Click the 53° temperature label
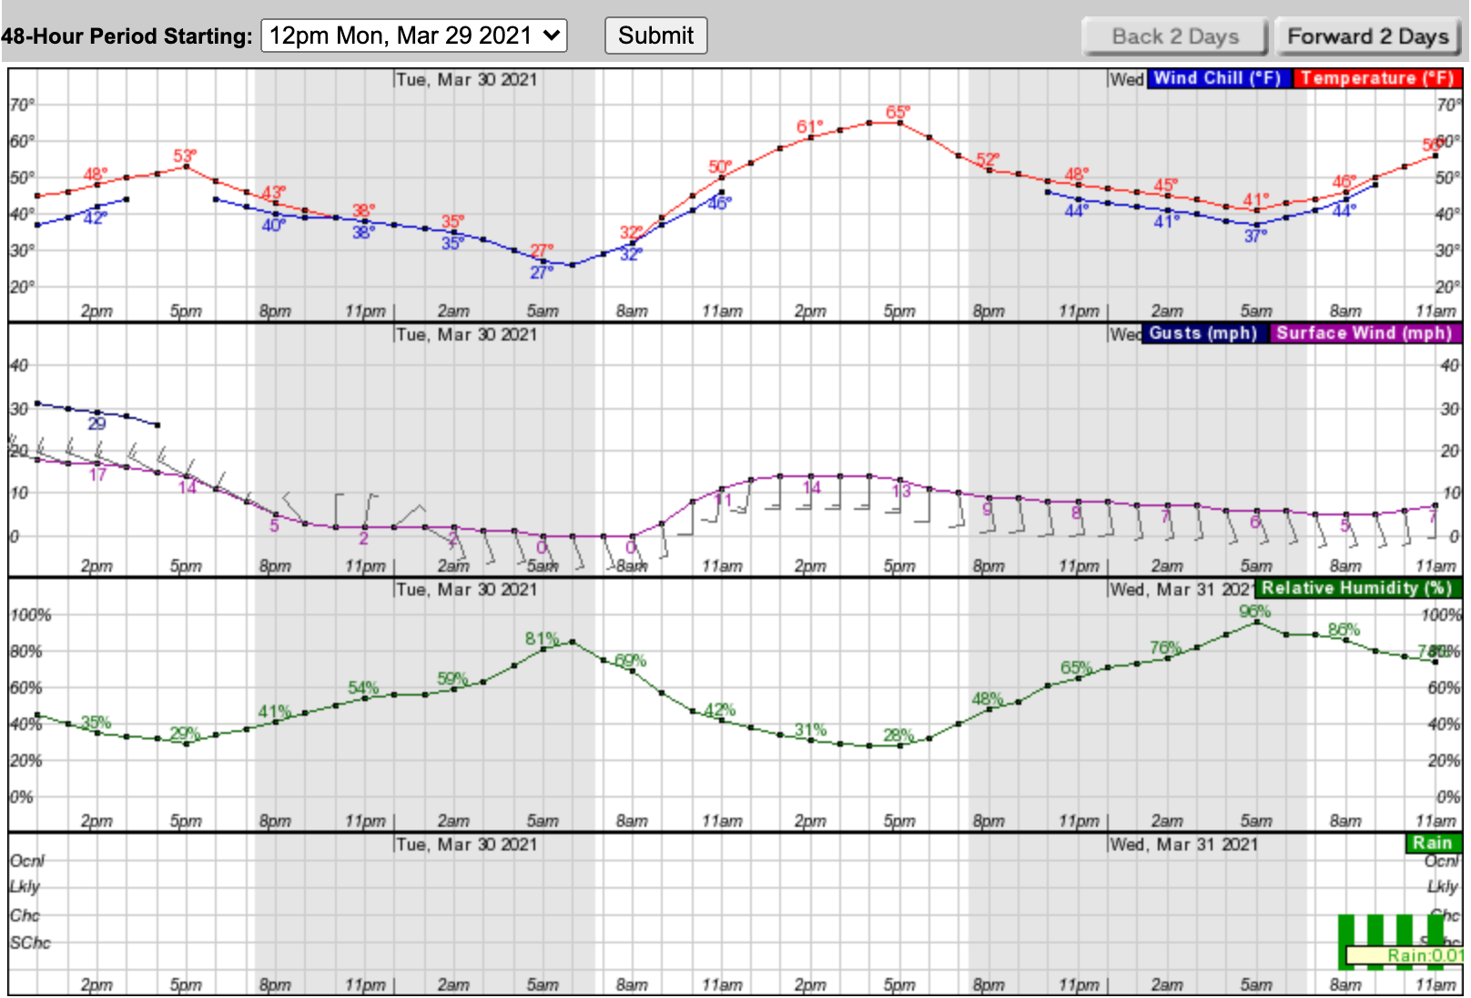Viewport: 1471px width, 998px height. (x=185, y=156)
